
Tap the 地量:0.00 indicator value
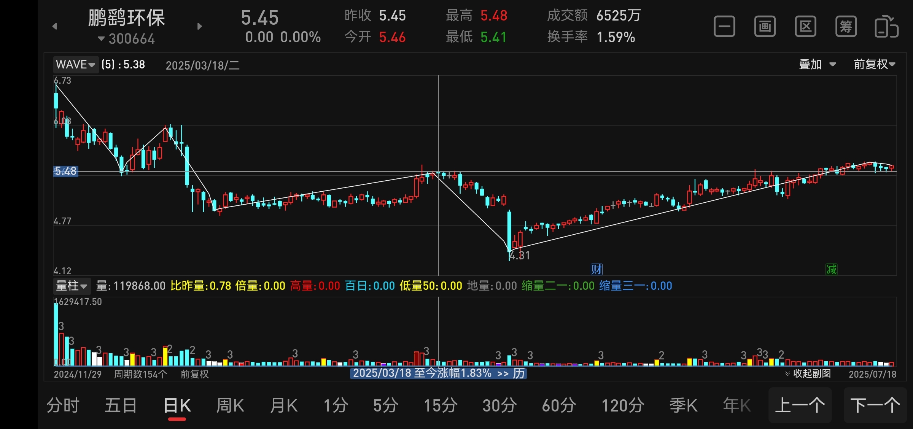click(492, 286)
